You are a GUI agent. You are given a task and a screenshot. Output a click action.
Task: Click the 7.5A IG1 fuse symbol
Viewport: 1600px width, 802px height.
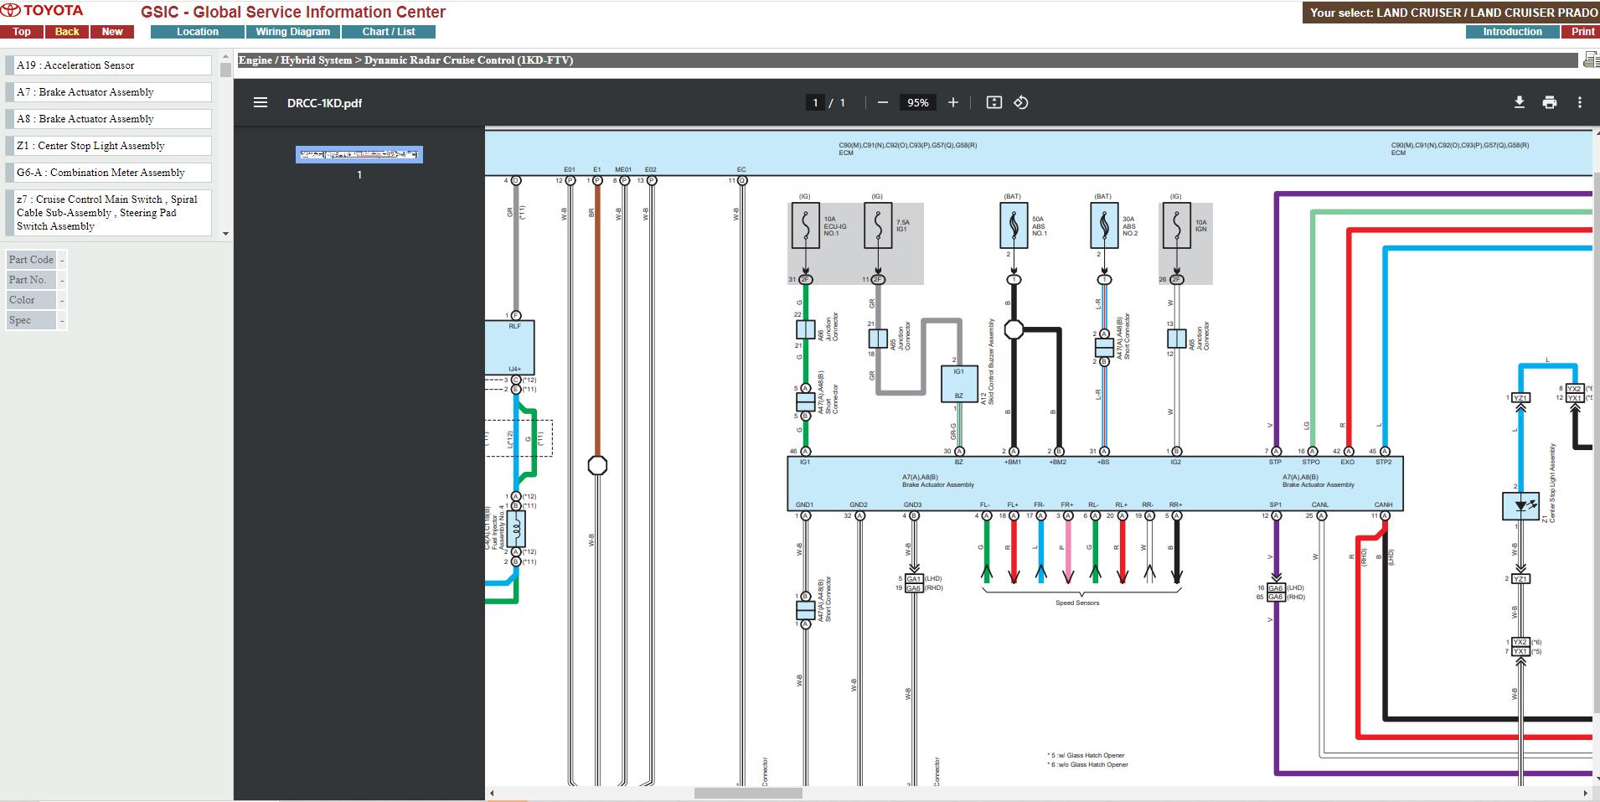878,225
